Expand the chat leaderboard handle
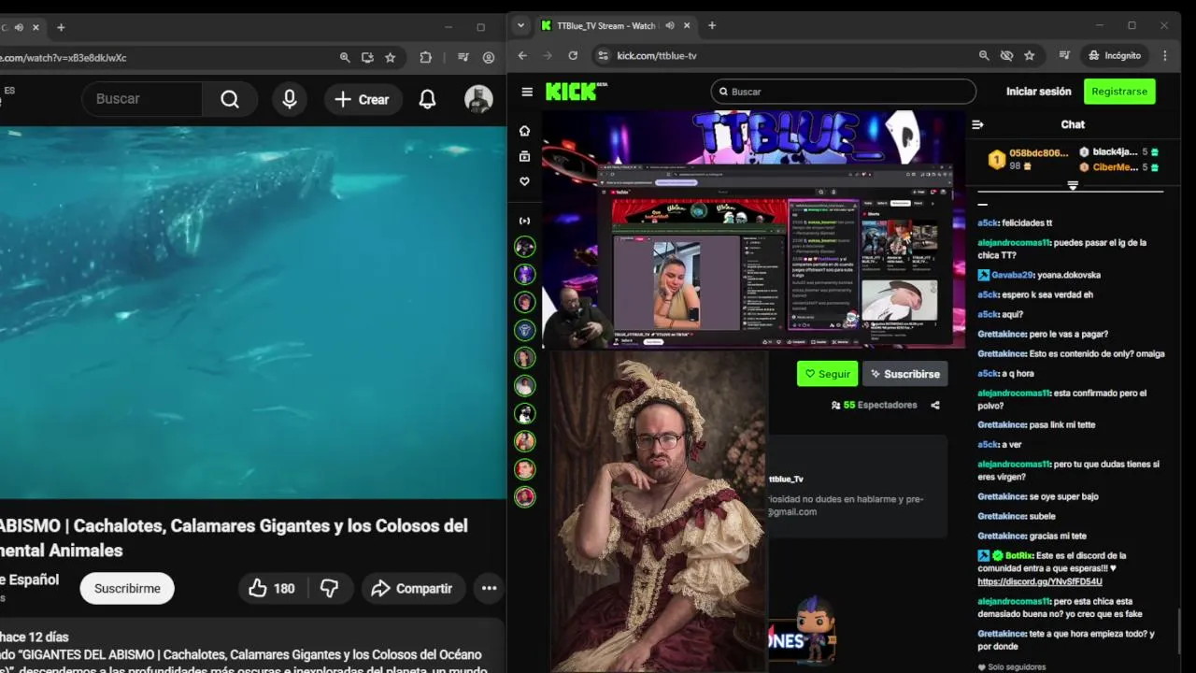This screenshot has height=673, width=1196. pos(1073,186)
